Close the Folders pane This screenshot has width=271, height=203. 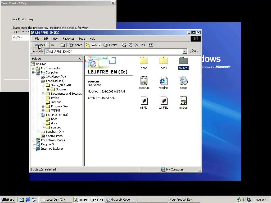(79, 59)
